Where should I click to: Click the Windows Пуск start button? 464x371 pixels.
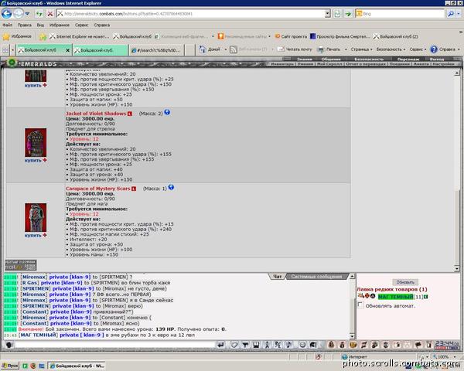coord(10,366)
